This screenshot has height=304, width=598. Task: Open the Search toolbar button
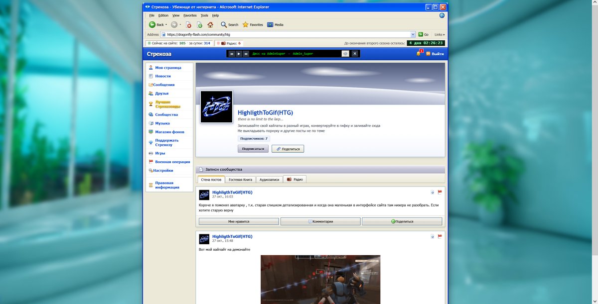pos(230,24)
